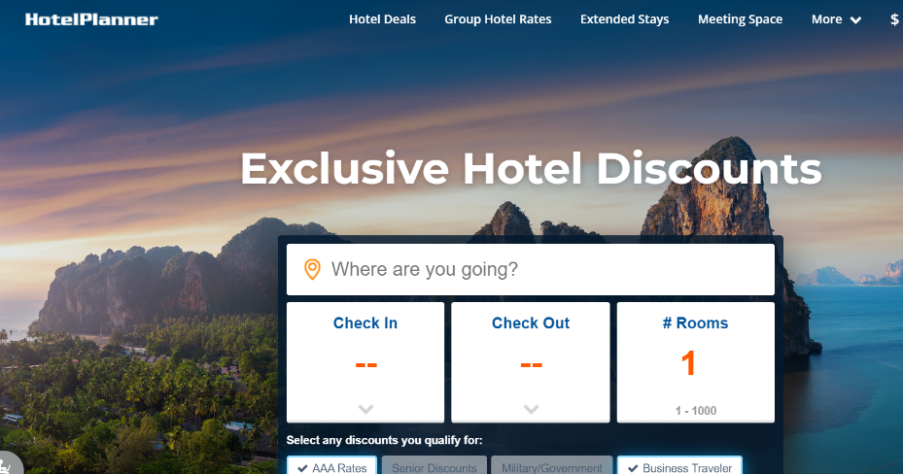This screenshot has width=903, height=474.
Task: Open the Check In date chevron
Action: pyautogui.click(x=365, y=409)
